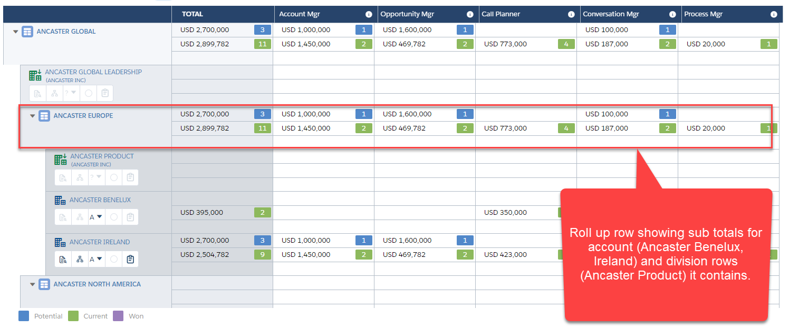Open the '?' dropdown under Ancaster Product
This screenshot has width=789, height=328.
pos(96,177)
